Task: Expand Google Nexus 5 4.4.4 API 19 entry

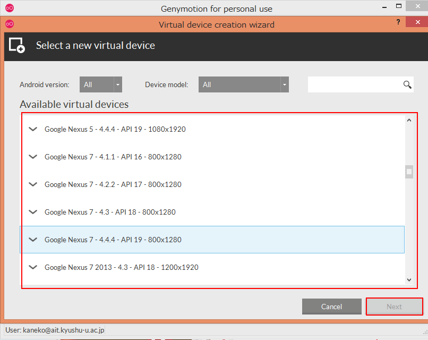Action: (x=33, y=129)
